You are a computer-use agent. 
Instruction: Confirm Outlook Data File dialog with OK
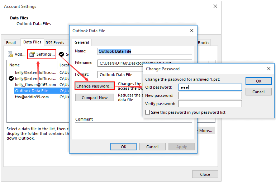[123, 147]
